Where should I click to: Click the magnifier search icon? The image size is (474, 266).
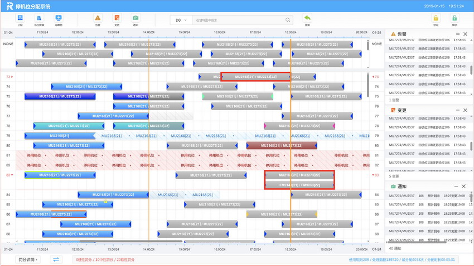tap(288, 20)
